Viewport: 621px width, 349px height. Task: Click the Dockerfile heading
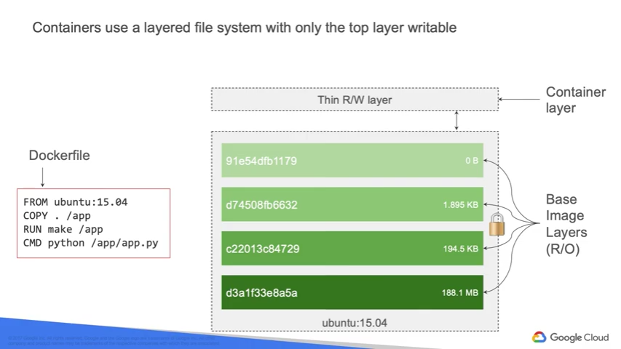click(60, 155)
